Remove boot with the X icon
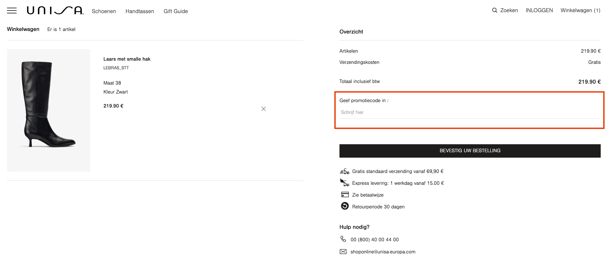This screenshot has width=609, height=277. 263,109
